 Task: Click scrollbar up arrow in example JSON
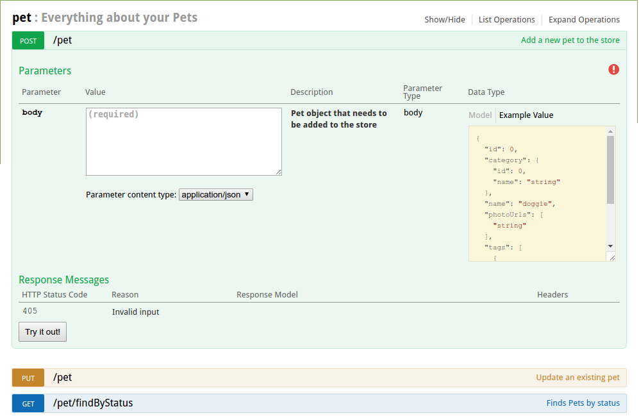point(610,131)
